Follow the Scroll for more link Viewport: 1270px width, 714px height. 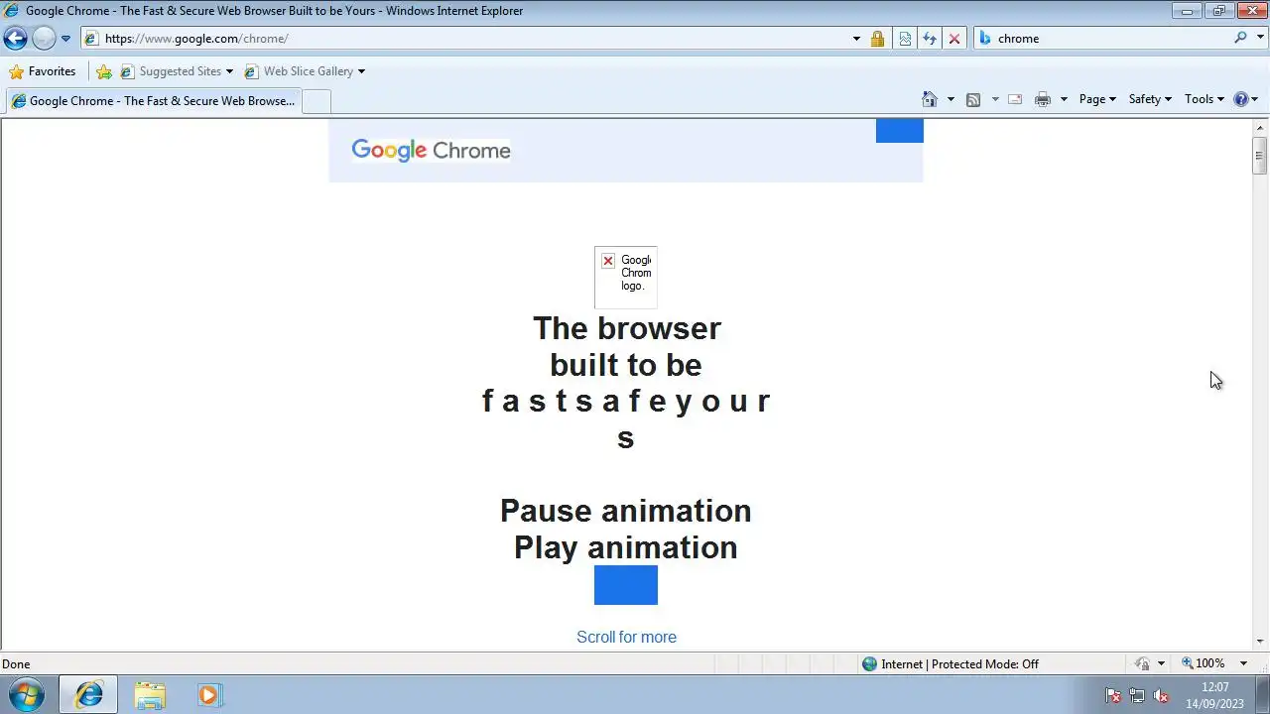(x=626, y=637)
